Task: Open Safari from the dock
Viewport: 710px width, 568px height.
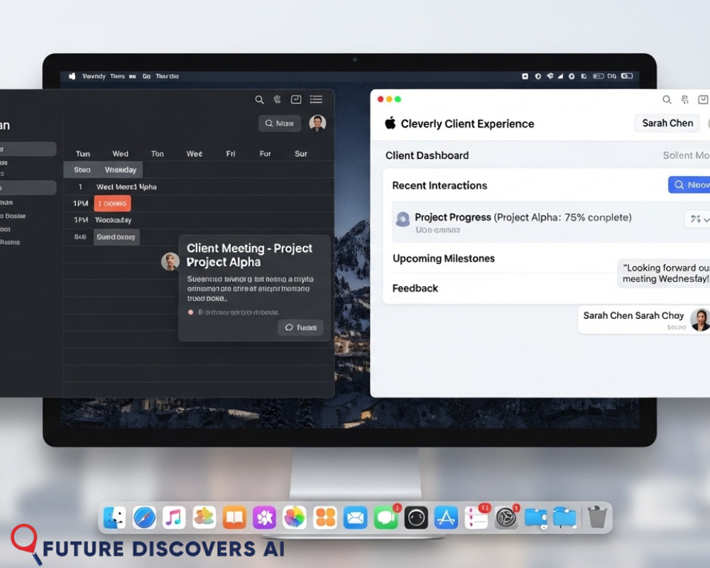Action: pyautogui.click(x=144, y=518)
